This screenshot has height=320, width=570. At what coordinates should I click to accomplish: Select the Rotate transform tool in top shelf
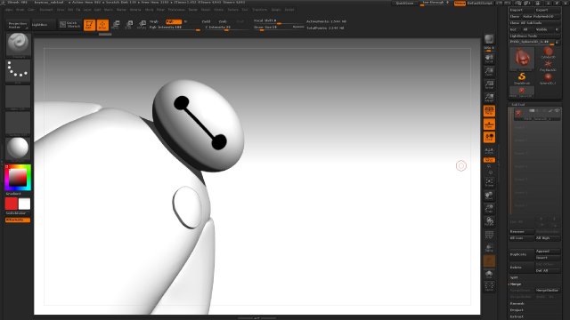click(x=142, y=25)
